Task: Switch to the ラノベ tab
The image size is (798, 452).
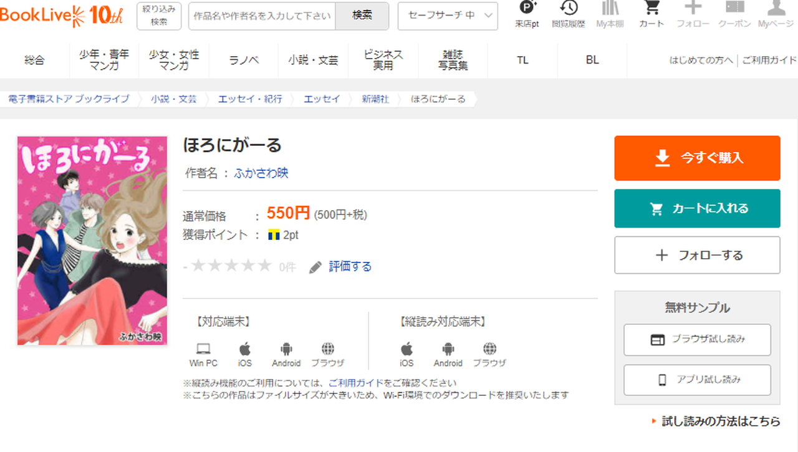Action: pos(244,60)
